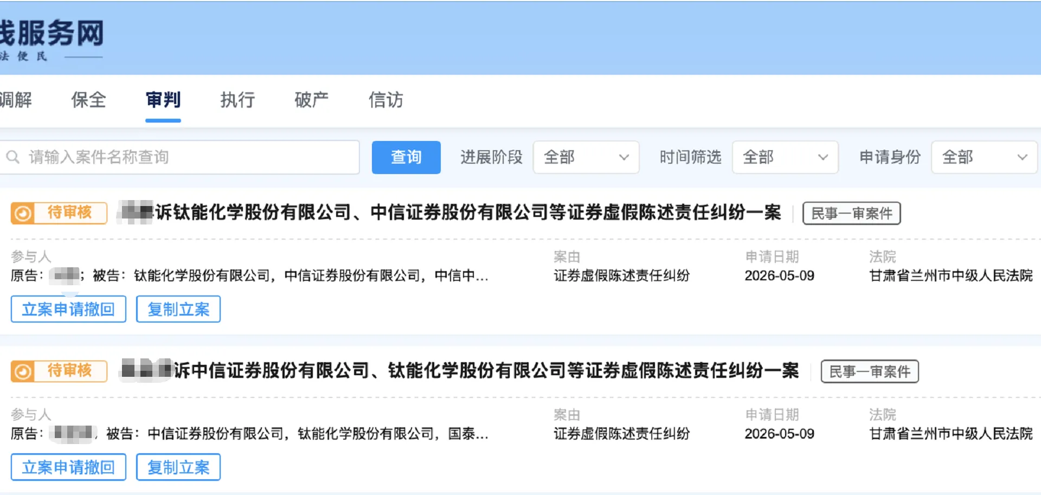
Task: Open the 调解 tab
Action: [16, 100]
